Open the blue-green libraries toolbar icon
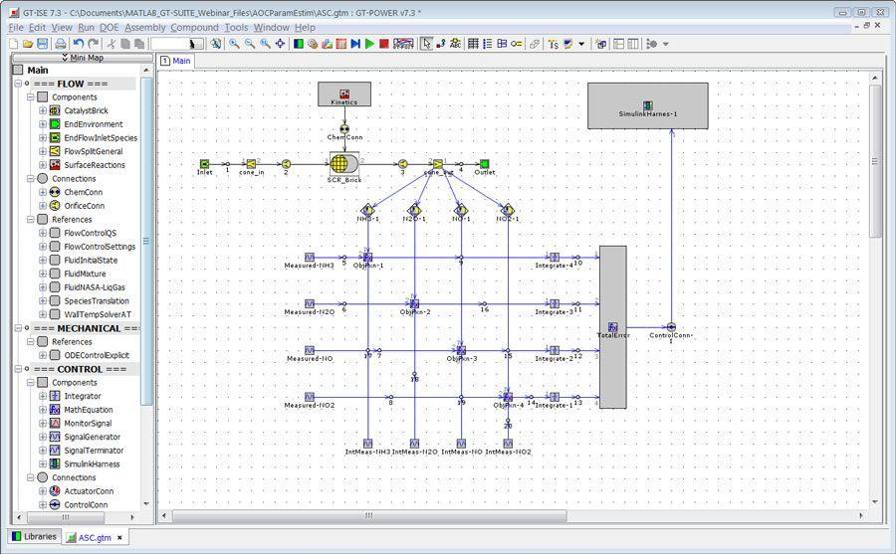This screenshot has width=896, height=554. tap(299, 44)
